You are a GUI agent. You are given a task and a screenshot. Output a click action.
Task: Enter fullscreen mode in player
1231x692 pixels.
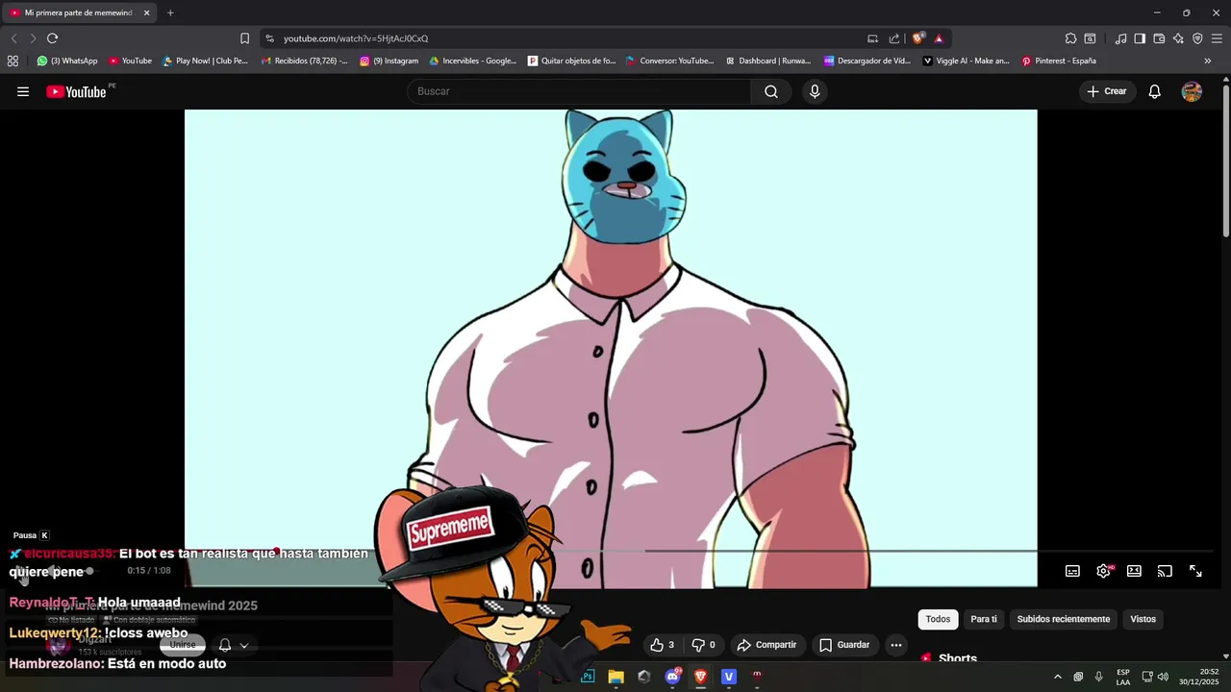1195,571
